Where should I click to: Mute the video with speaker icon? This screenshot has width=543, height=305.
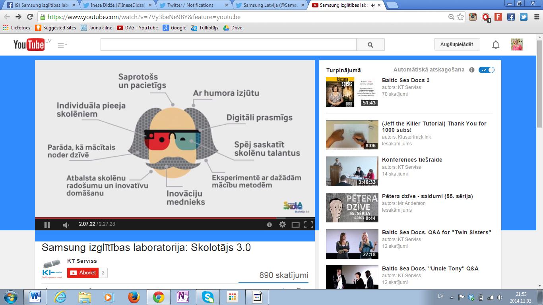[x=66, y=225]
